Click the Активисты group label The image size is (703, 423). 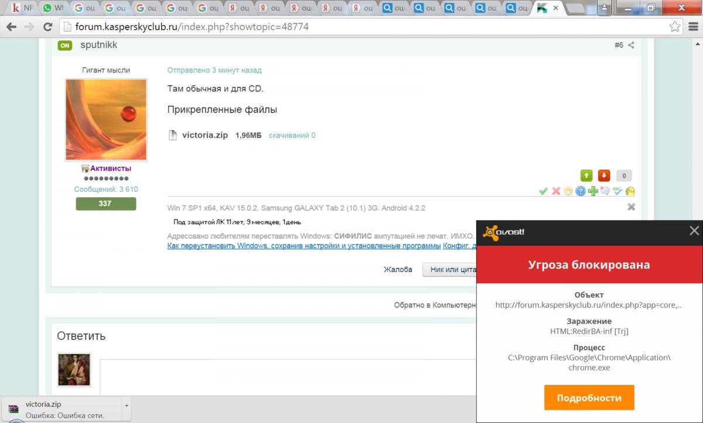pyautogui.click(x=110, y=168)
